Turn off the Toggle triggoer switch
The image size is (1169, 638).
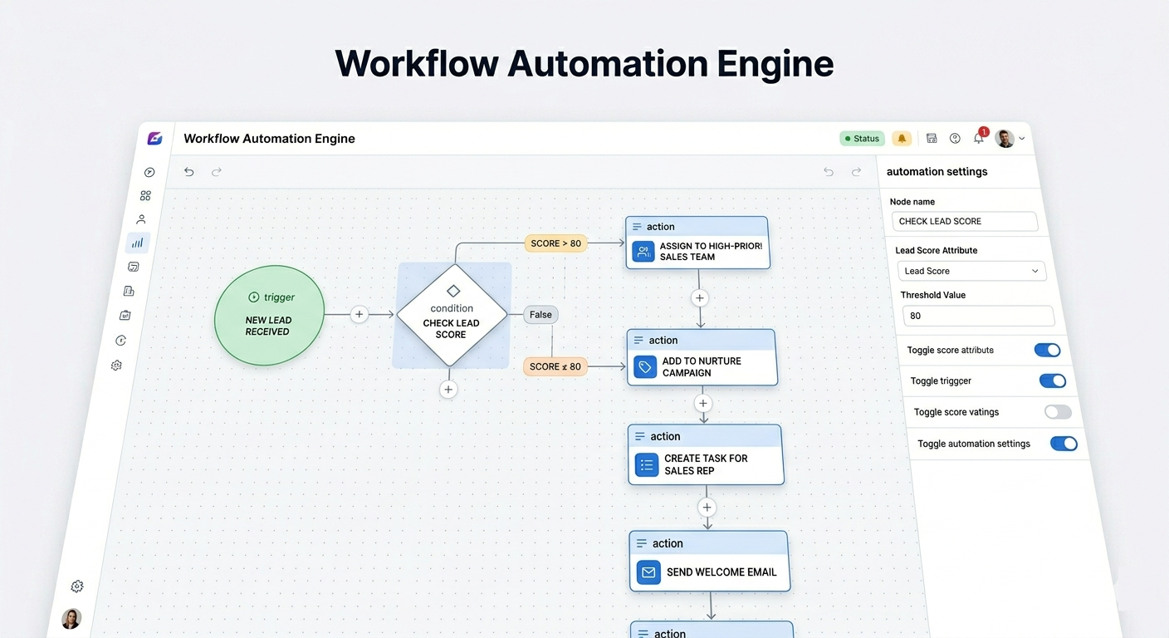(x=1053, y=380)
